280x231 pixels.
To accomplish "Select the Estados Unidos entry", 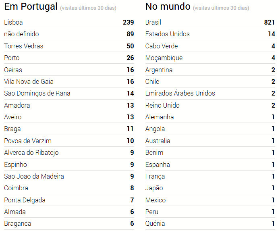I will click(x=167, y=34).
